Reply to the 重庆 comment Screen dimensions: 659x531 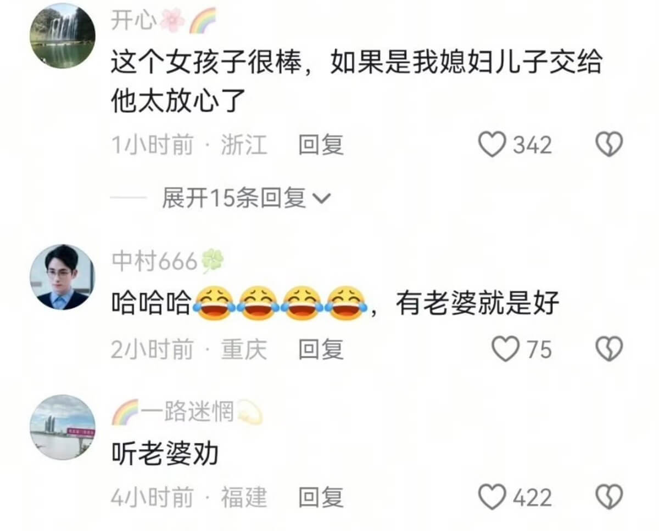pyautogui.click(x=321, y=349)
